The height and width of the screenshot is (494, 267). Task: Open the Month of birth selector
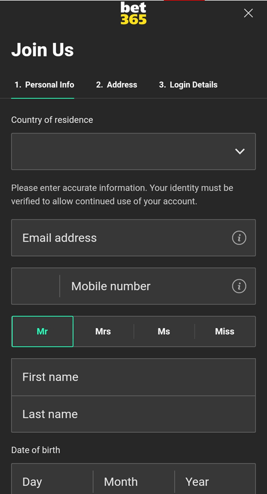click(134, 480)
